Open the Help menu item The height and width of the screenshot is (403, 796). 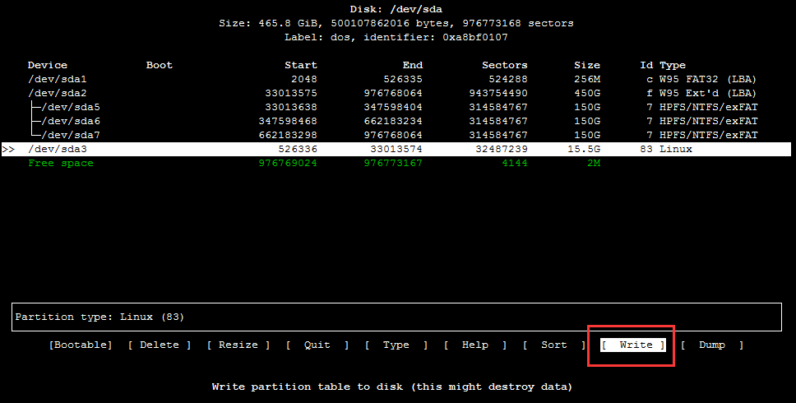point(475,345)
